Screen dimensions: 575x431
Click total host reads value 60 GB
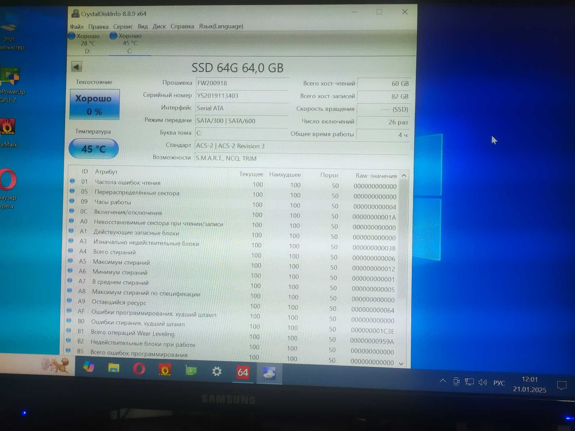coord(384,84)
